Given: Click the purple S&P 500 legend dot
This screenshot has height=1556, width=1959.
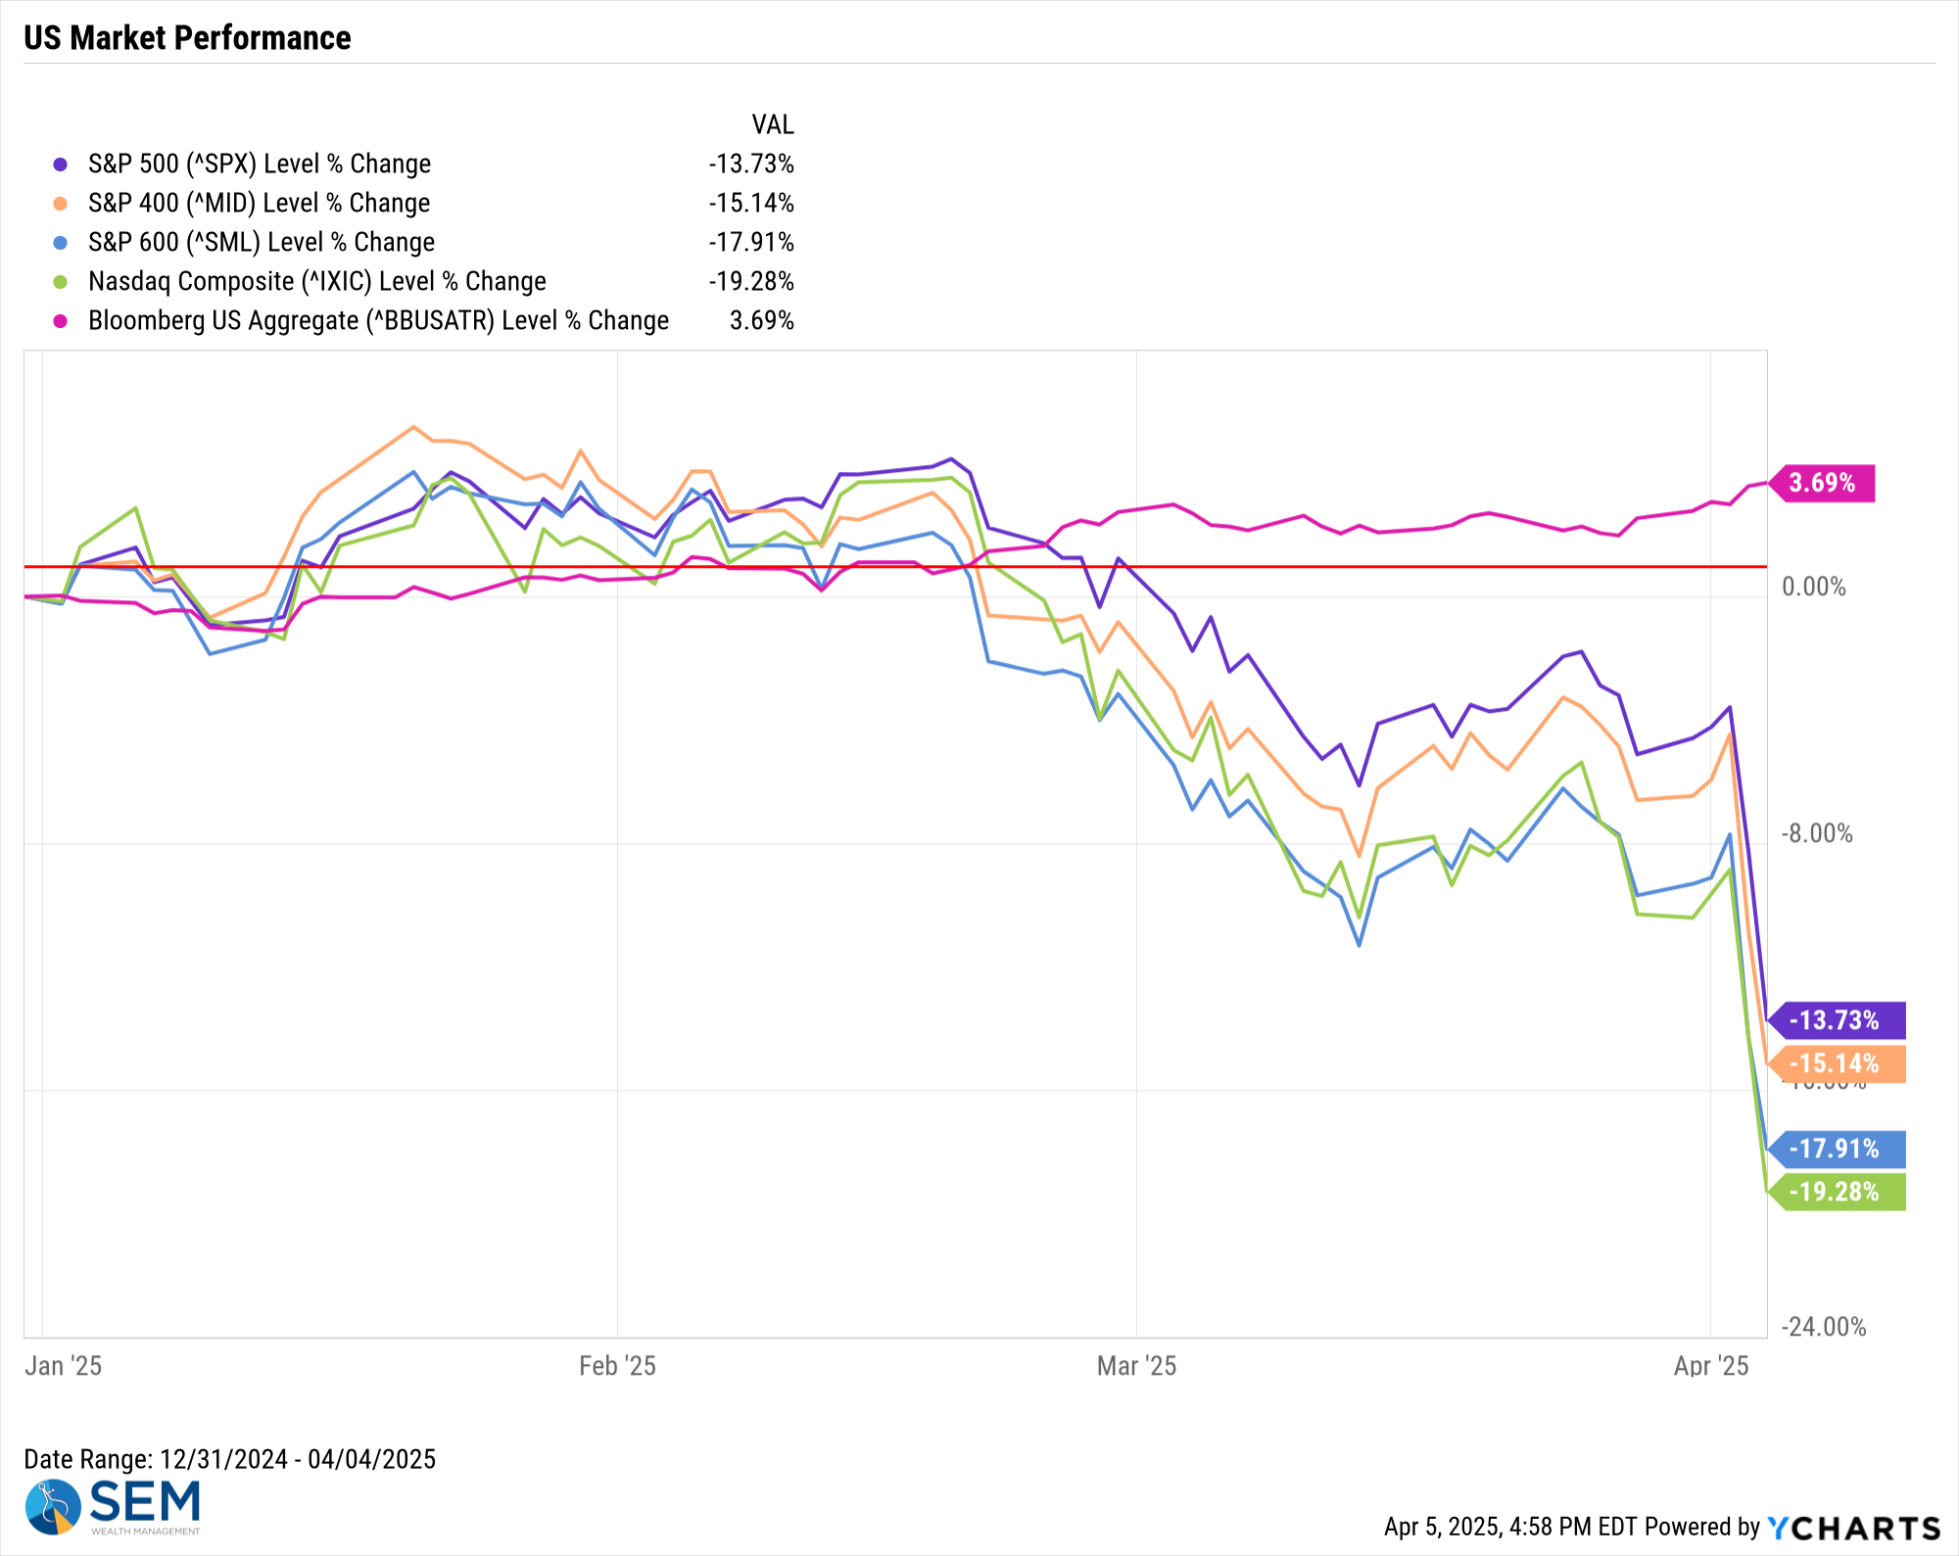Looking at the screenshot, I should (x=61, y=165).
